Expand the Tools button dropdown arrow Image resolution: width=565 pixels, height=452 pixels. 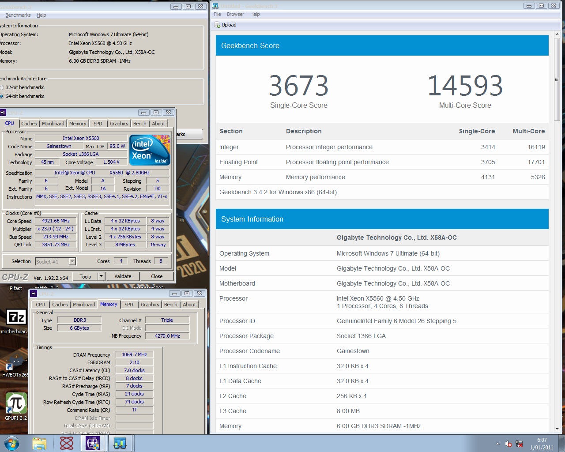(x=101, y=277)
